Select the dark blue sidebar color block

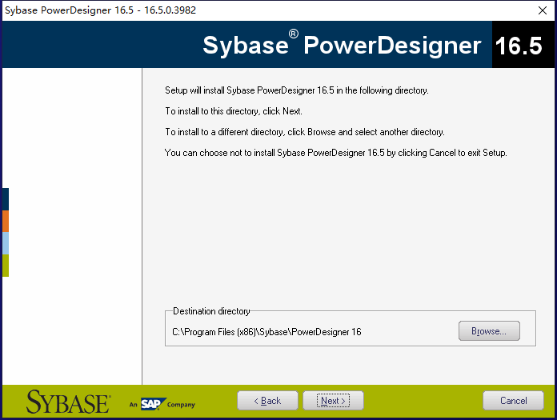coord(5,199)
